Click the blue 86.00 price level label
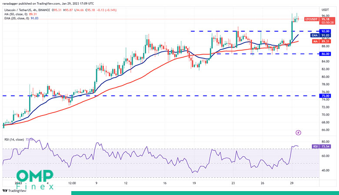The image size is (339, 195). coord(325,54)
